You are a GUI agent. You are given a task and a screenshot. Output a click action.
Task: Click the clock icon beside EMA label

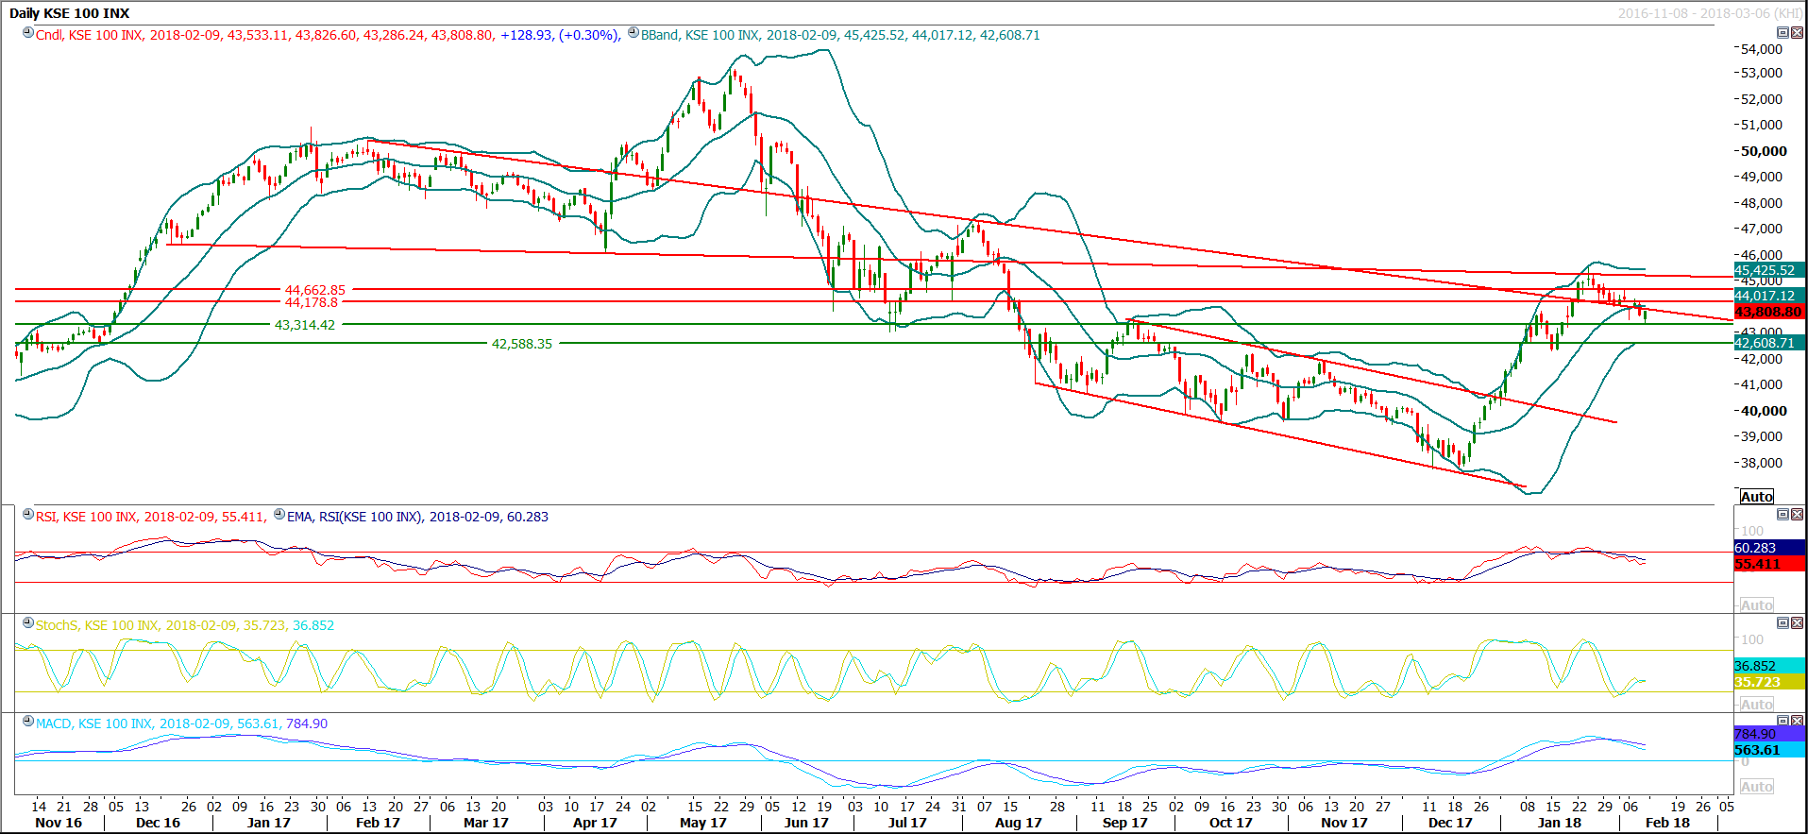tap(279, 515)
